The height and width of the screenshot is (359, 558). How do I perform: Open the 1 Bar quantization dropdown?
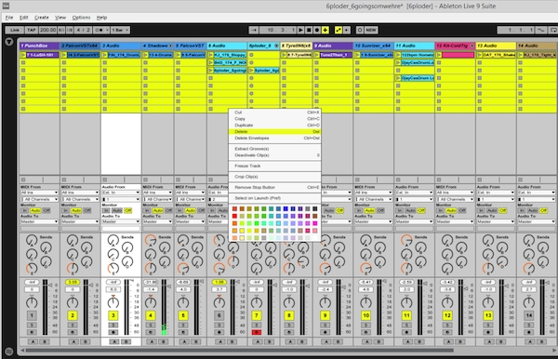pos(120,31)
